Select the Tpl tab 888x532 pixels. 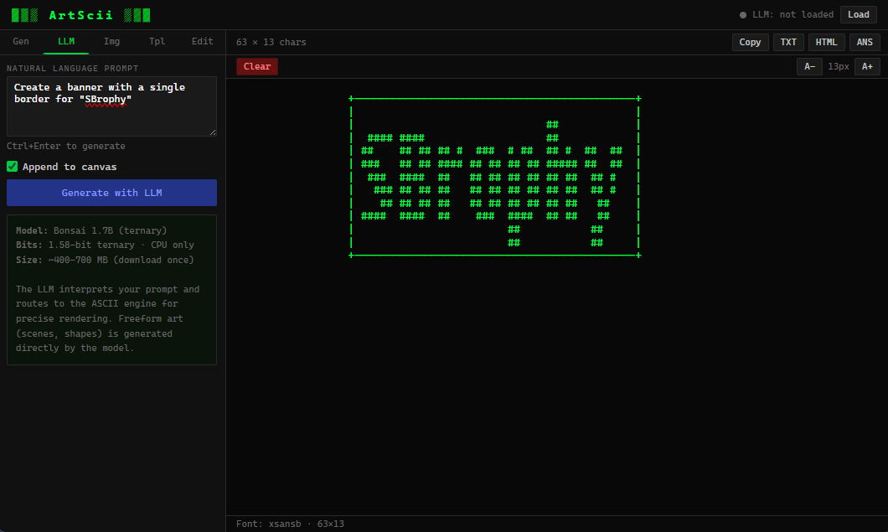click(x=157, y=41)
